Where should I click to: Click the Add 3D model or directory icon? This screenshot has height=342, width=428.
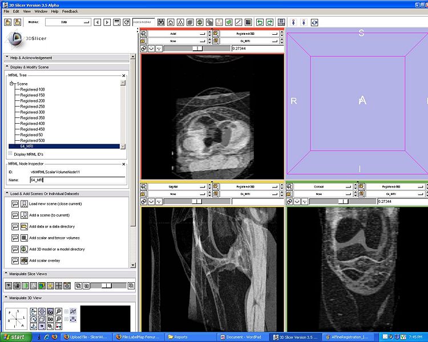click(x=24, y=249)
